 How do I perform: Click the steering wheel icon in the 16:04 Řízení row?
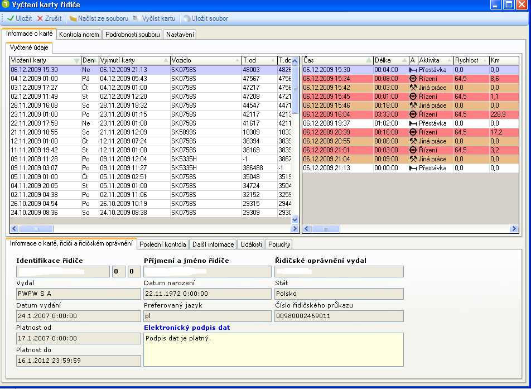pos(413,114)
